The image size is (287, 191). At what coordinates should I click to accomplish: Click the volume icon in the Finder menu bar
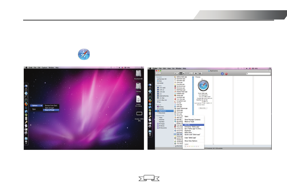coord(247,68)
